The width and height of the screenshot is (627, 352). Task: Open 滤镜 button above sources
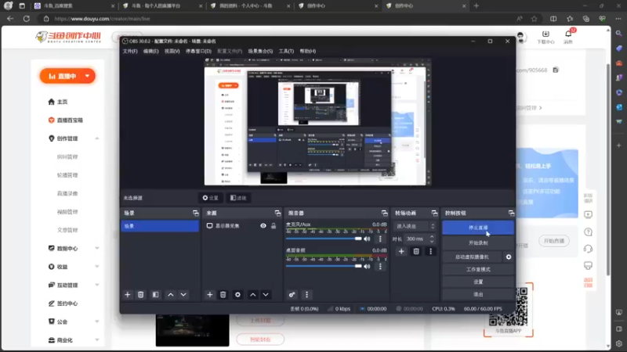pos(238,198)
